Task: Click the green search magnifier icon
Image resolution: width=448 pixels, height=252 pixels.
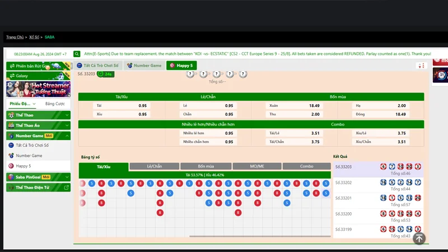Action: (77, 54)
